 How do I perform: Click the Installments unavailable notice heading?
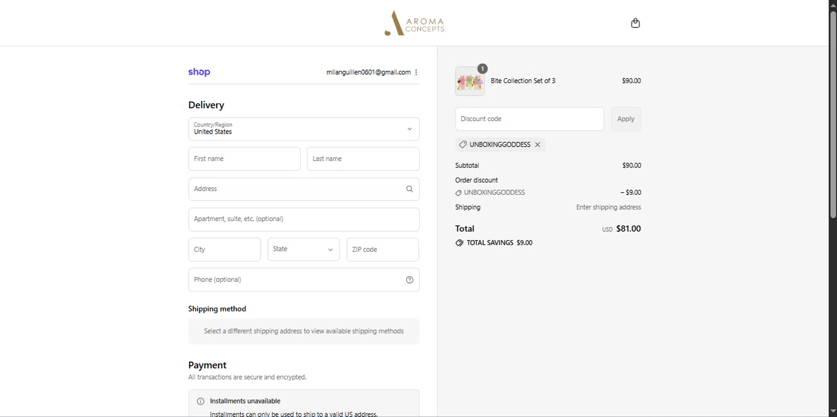click(x=245, y=401)
